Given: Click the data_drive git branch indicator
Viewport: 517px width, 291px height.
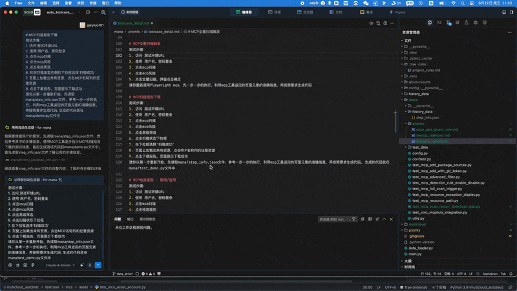Looking at the screenshot, I should click(x=123, y=274).
